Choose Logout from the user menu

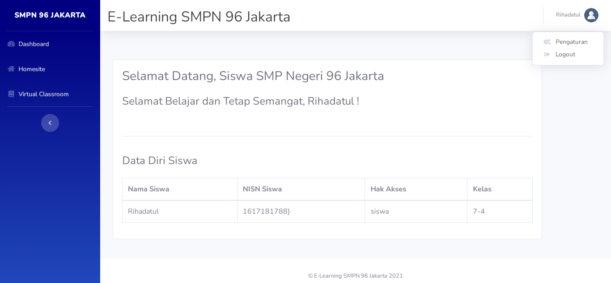coord(565,55)
